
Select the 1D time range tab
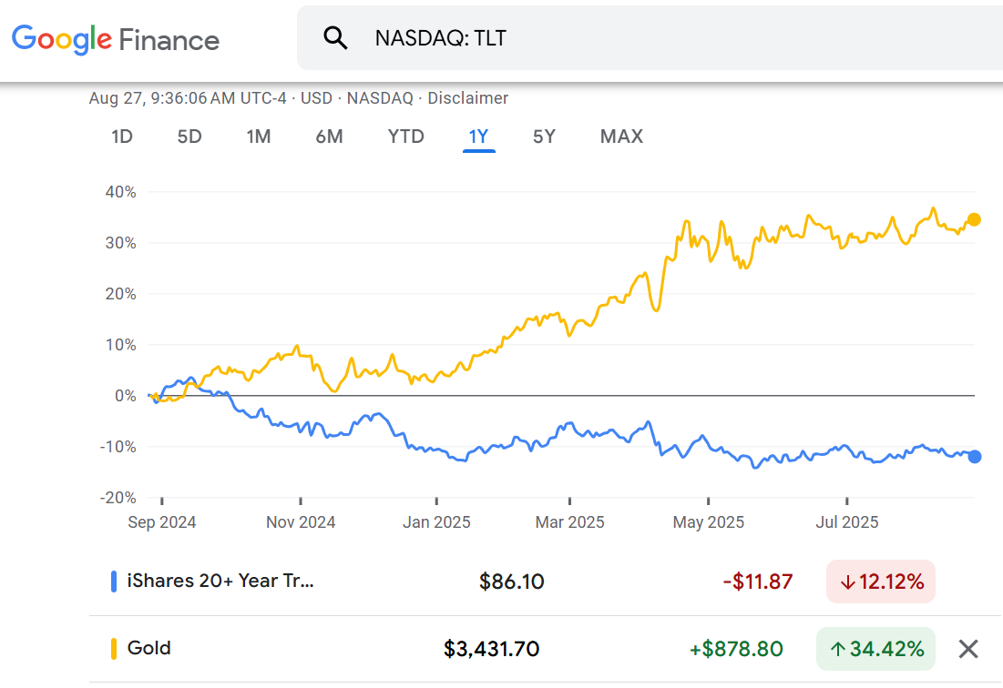tap(122, 137)
